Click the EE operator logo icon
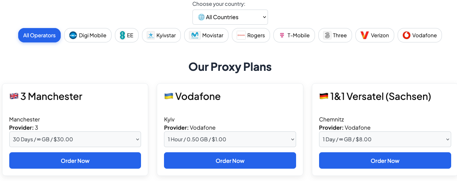This screenshot has width=457, height=181. tap(122, 35)
